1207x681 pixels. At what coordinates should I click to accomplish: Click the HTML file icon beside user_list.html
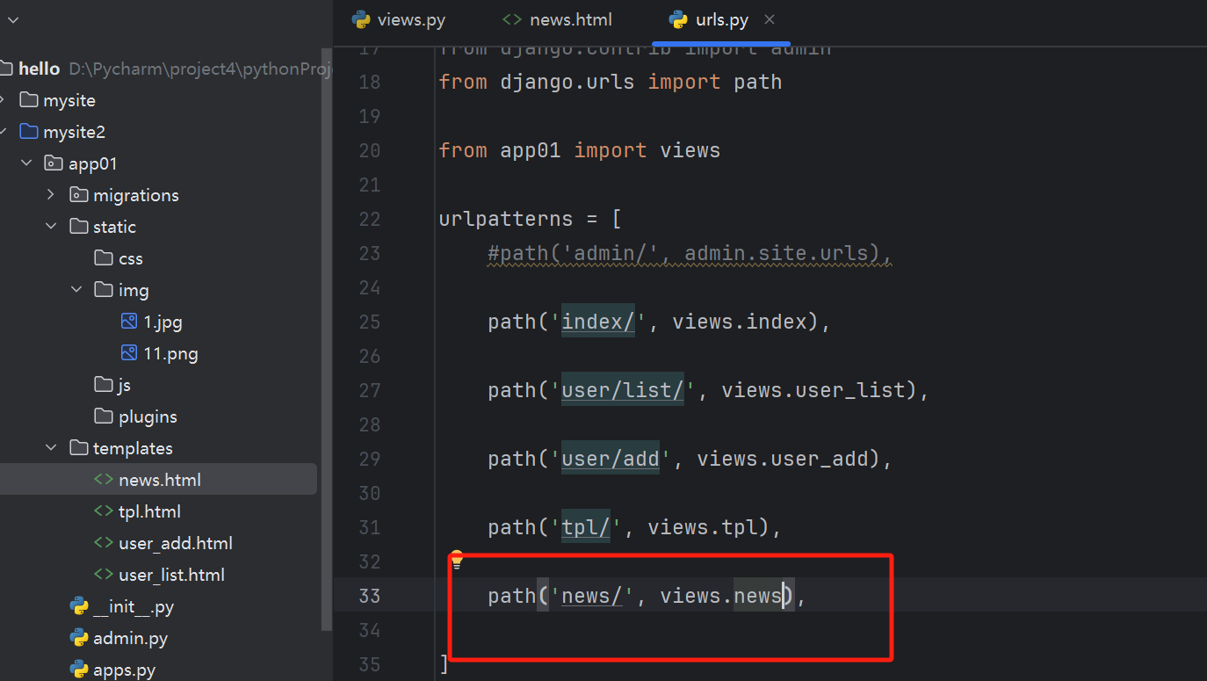point(104,575)
